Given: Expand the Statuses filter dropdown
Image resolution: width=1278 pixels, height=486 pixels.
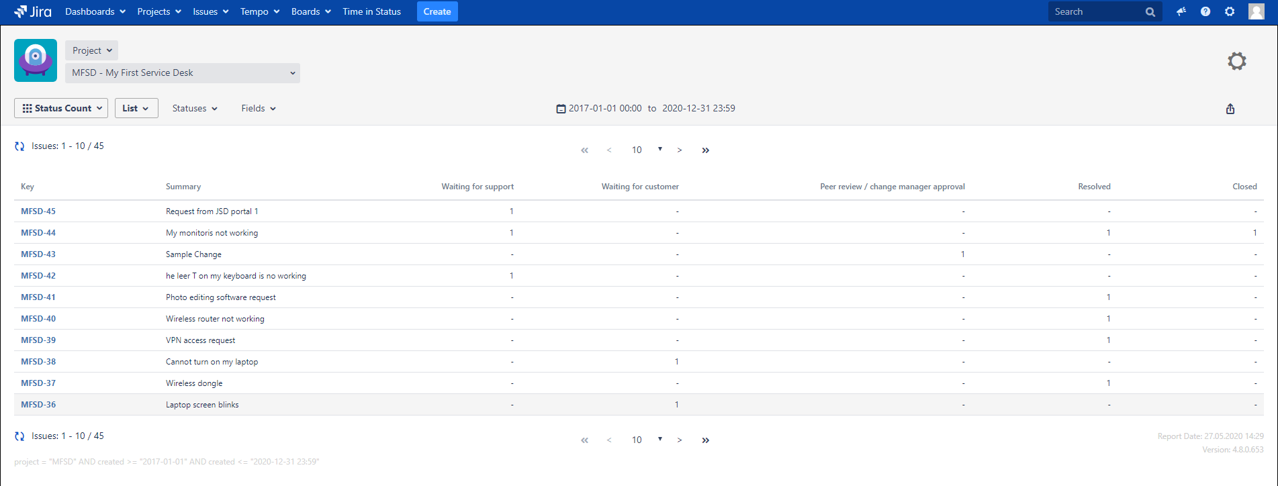Looking at the screenshot, I should 195,108.
